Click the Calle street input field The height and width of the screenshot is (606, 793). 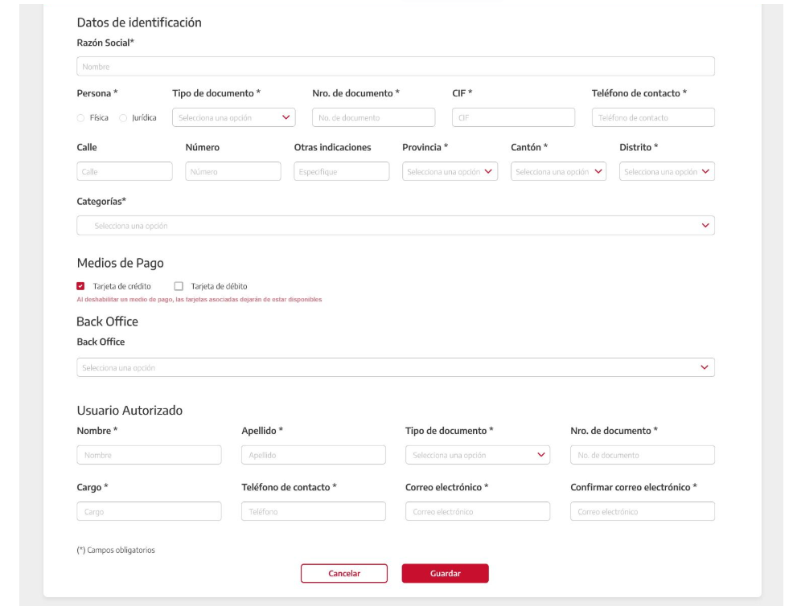[x=125, y=171]
